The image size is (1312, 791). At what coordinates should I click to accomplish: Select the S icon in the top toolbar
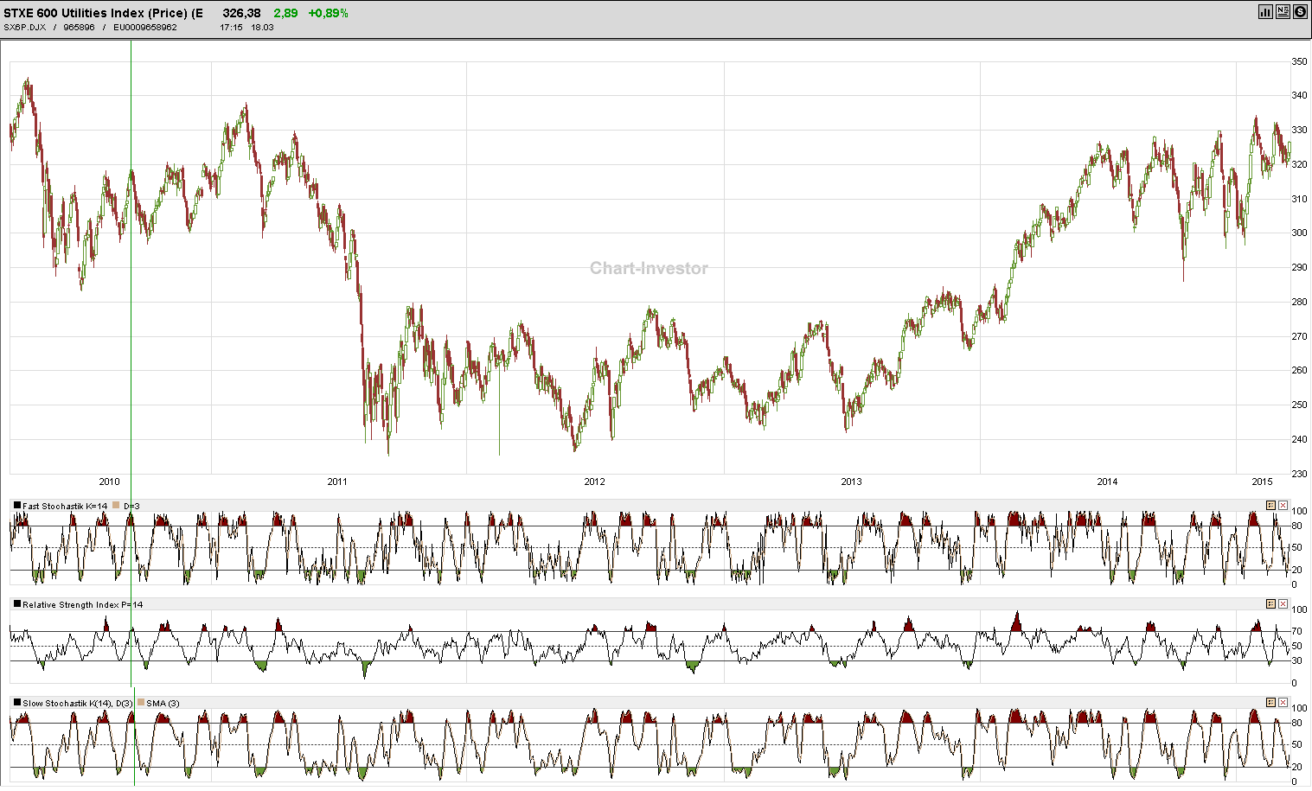coord(1300,11)
